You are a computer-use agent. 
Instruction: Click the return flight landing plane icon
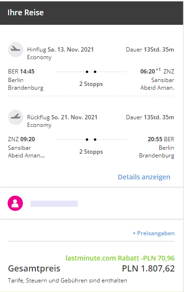[x=16, y=117]
